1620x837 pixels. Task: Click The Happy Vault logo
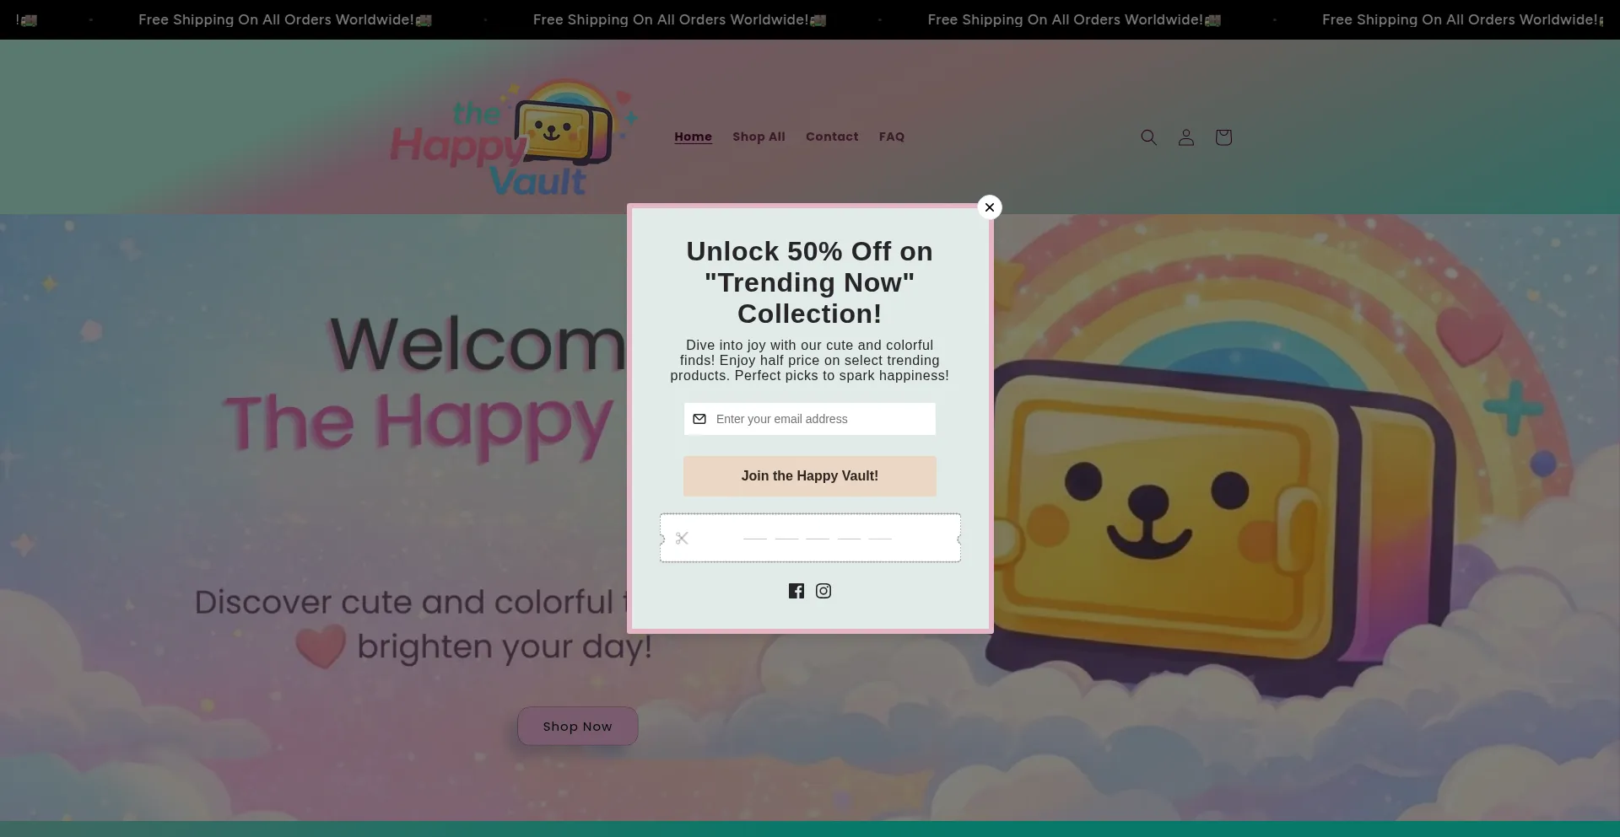[513, 137]
